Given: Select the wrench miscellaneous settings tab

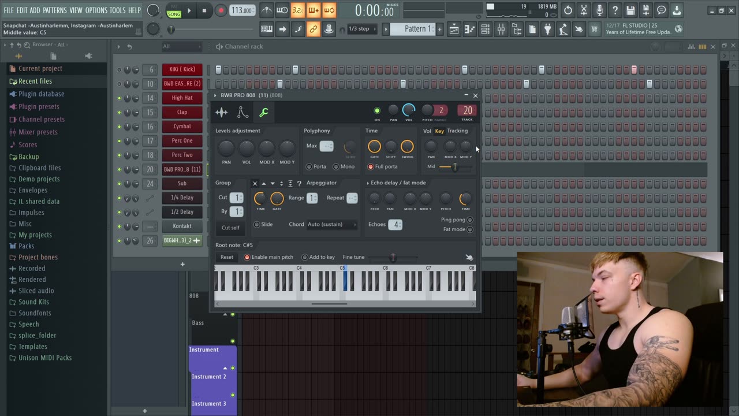Looking at the screenshot, I should tap(264, 113).
